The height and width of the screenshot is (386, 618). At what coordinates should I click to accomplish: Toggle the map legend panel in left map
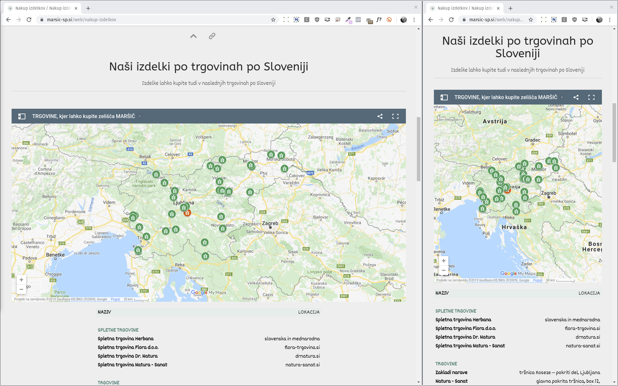click(22, 116)
